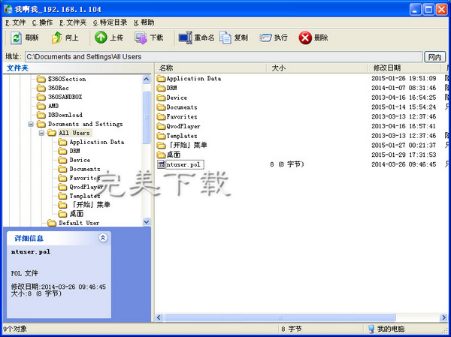The image size is (451, 337).
Task: Click the 2015-01-26 19:51:09 date cell
Action: (x=404, y=78)
